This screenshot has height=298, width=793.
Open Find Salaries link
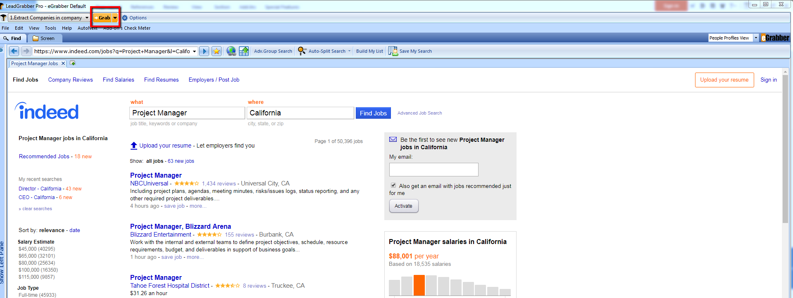pyautogui.click(x=119, y=80)
